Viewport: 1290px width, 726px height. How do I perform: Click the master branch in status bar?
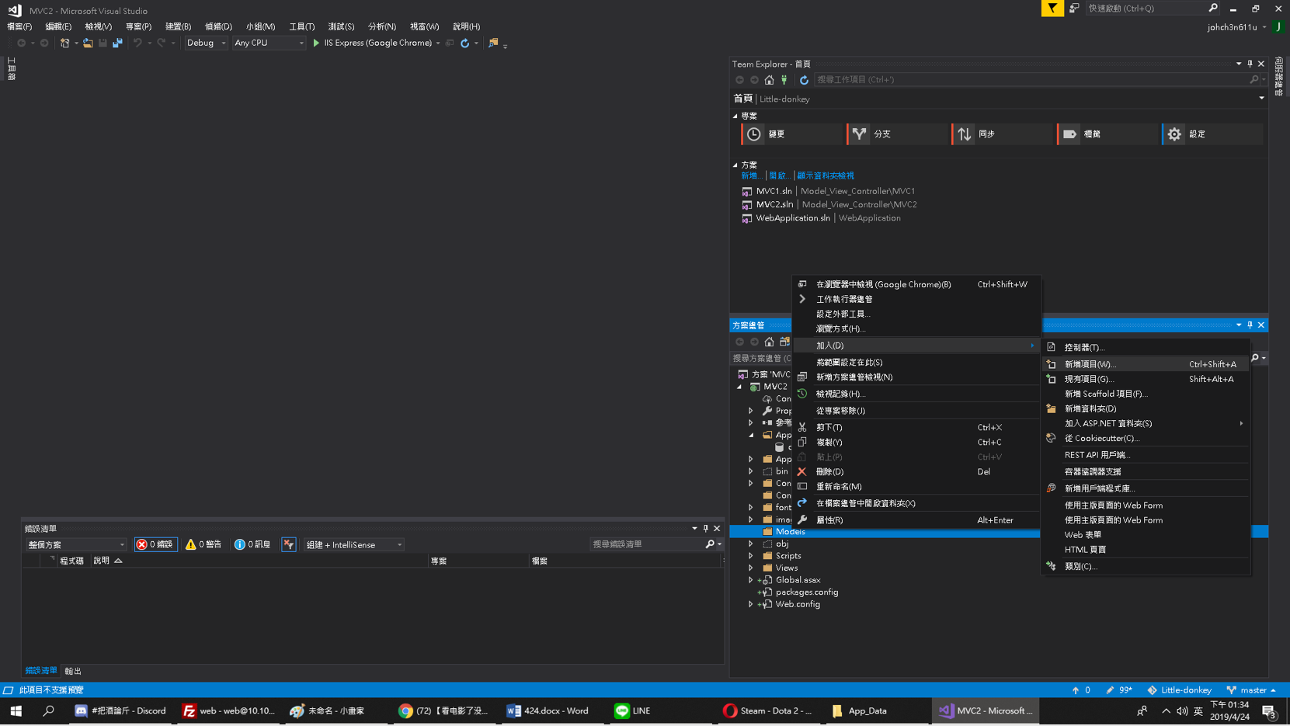pyautogui.click(x=1251, y=690)
